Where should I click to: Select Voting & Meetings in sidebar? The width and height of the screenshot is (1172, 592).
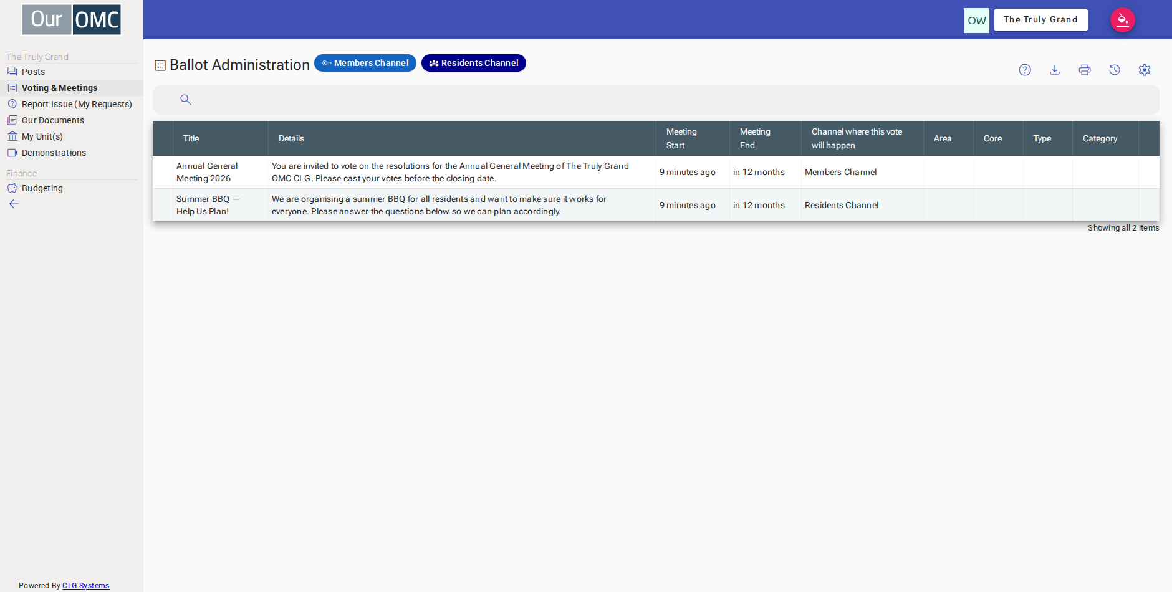click(72, 88)
